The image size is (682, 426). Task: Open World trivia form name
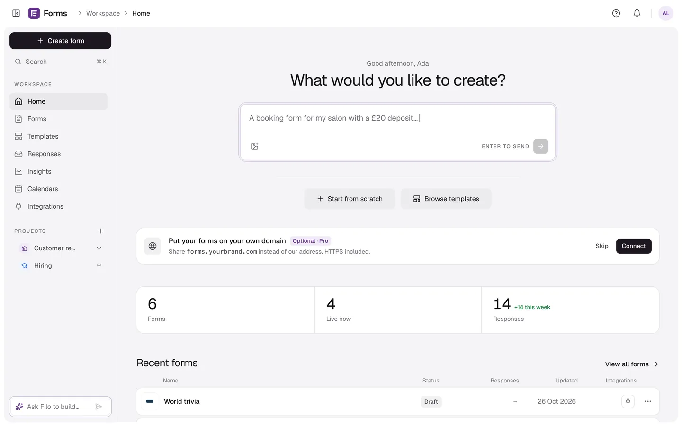182,401
